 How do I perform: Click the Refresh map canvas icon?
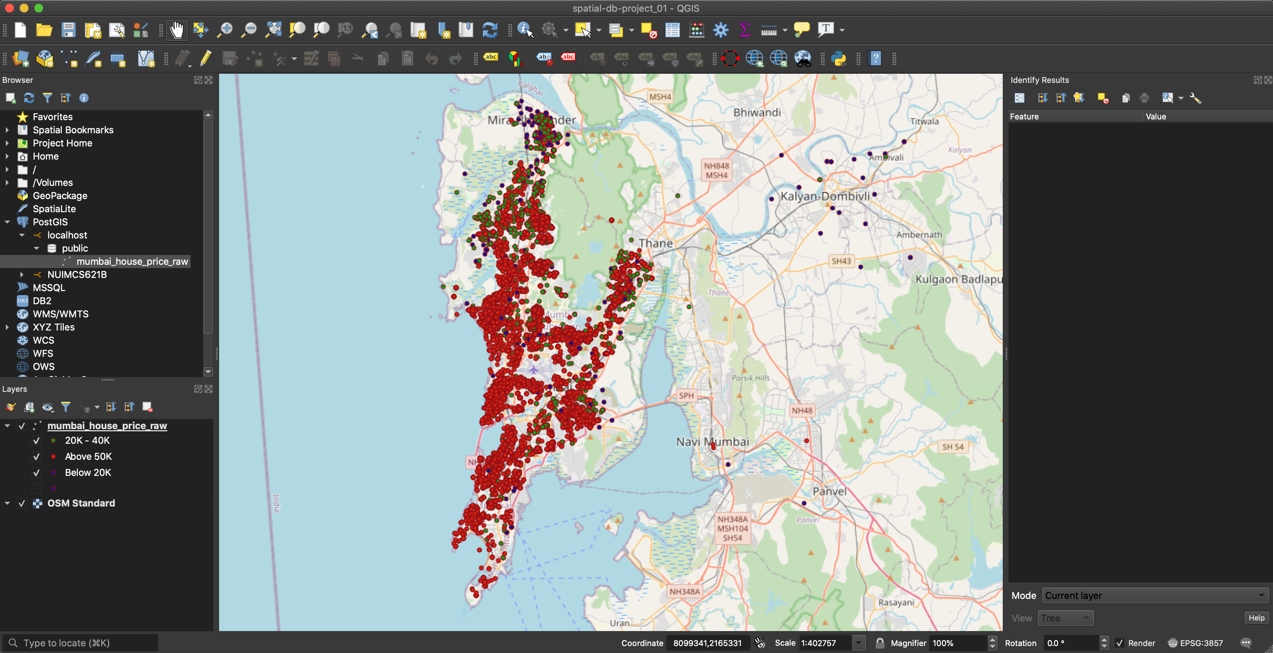click(490, 30)
